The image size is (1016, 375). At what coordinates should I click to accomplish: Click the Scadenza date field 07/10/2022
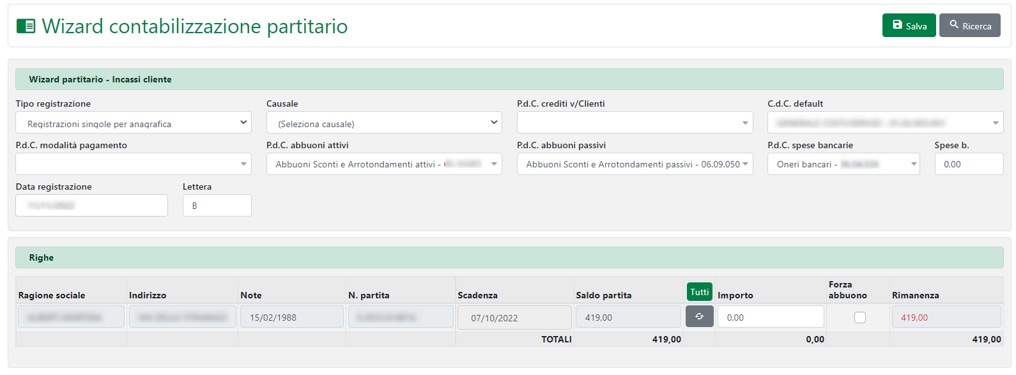tap(514, 318)
